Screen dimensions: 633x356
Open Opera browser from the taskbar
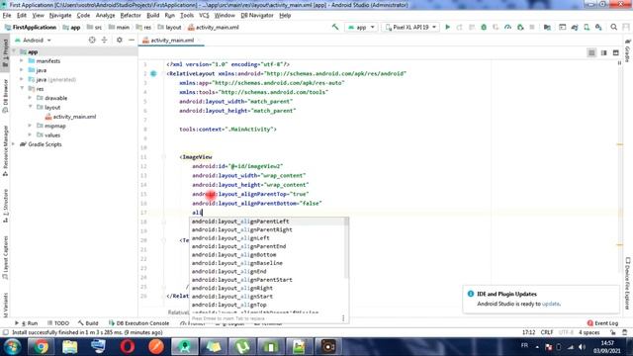click(x=128, y=346)
